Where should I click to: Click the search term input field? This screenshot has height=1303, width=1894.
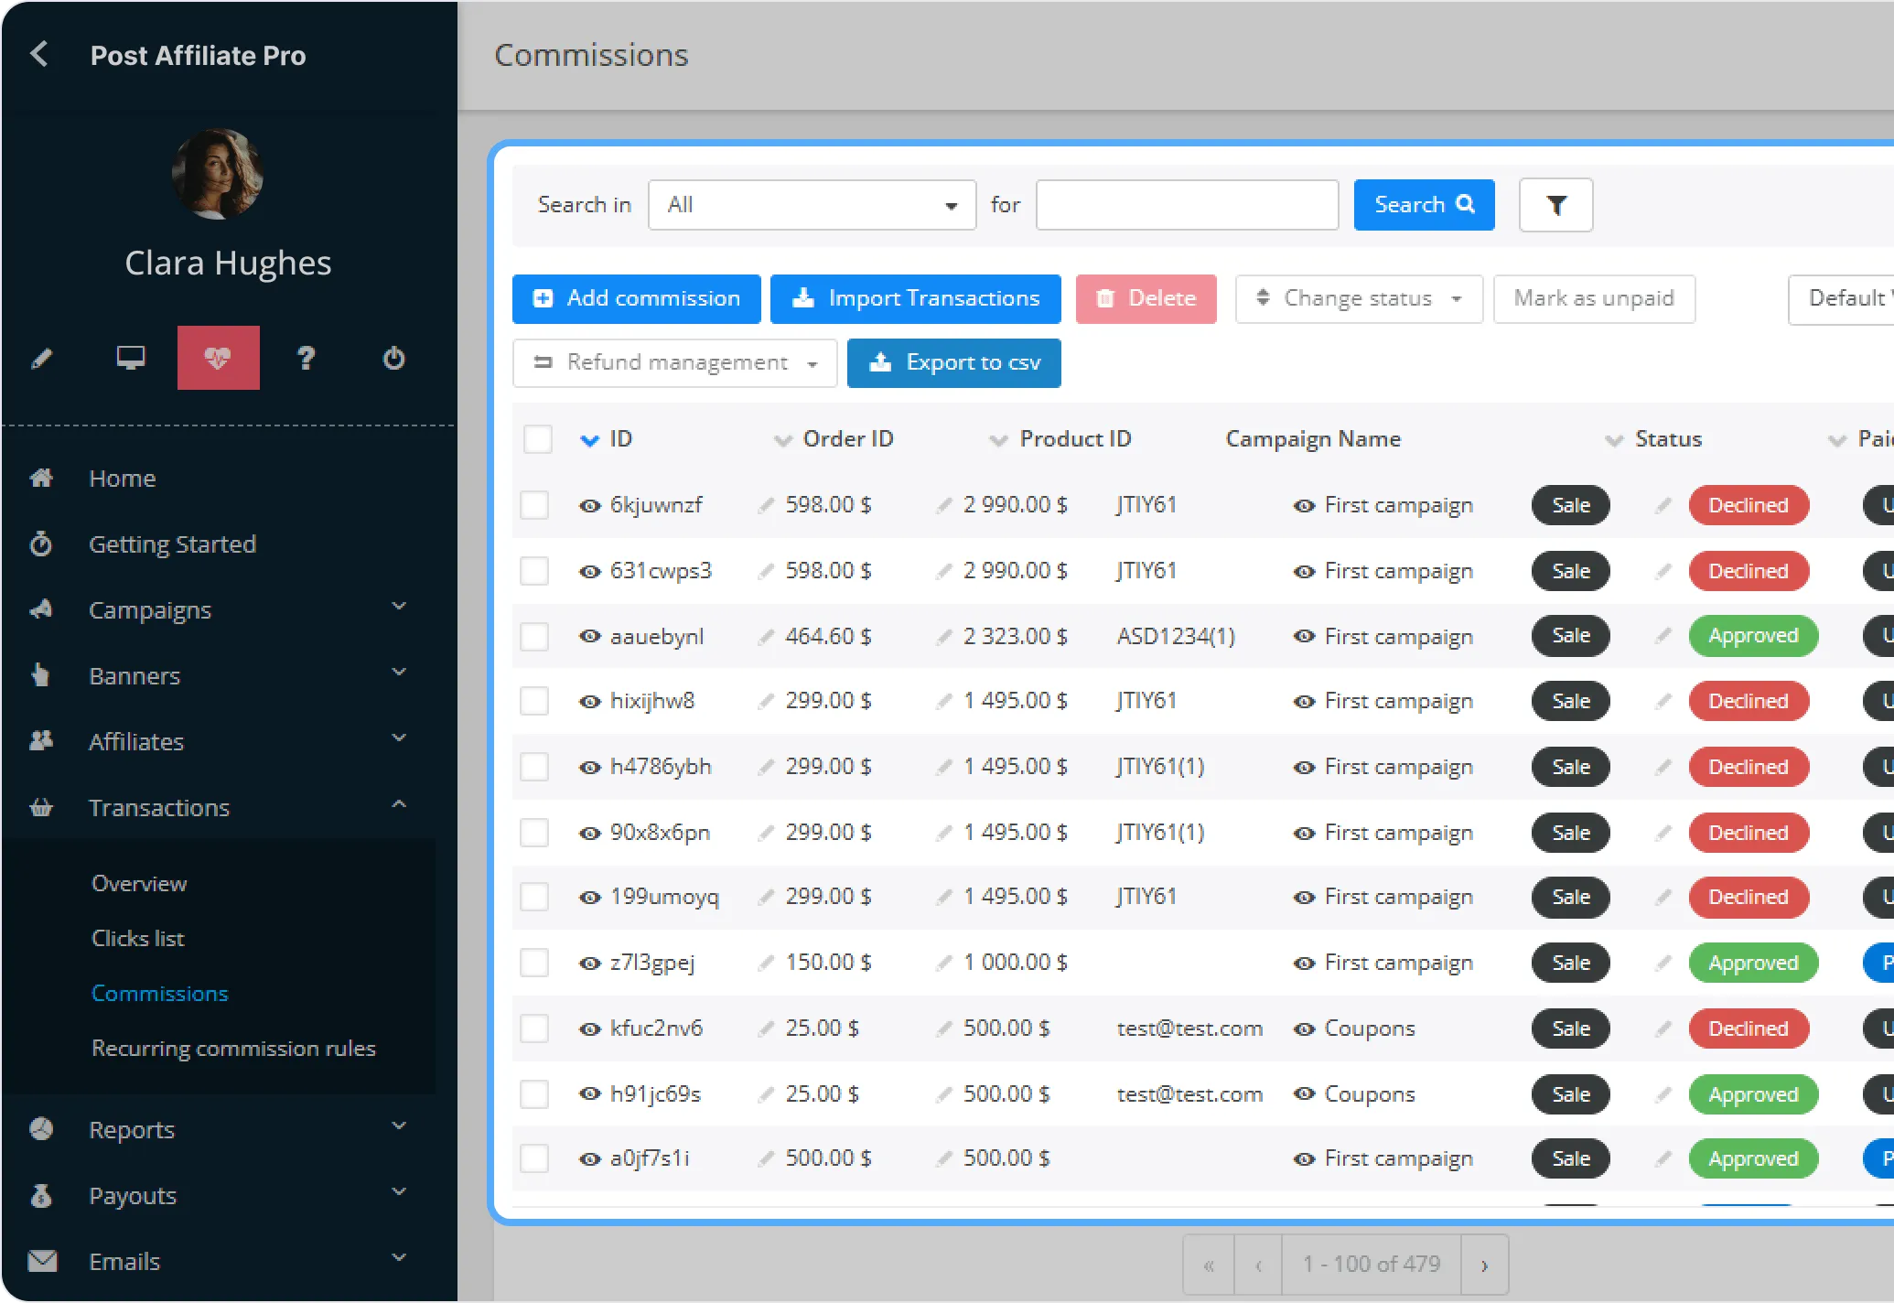tap(1187, 205)
